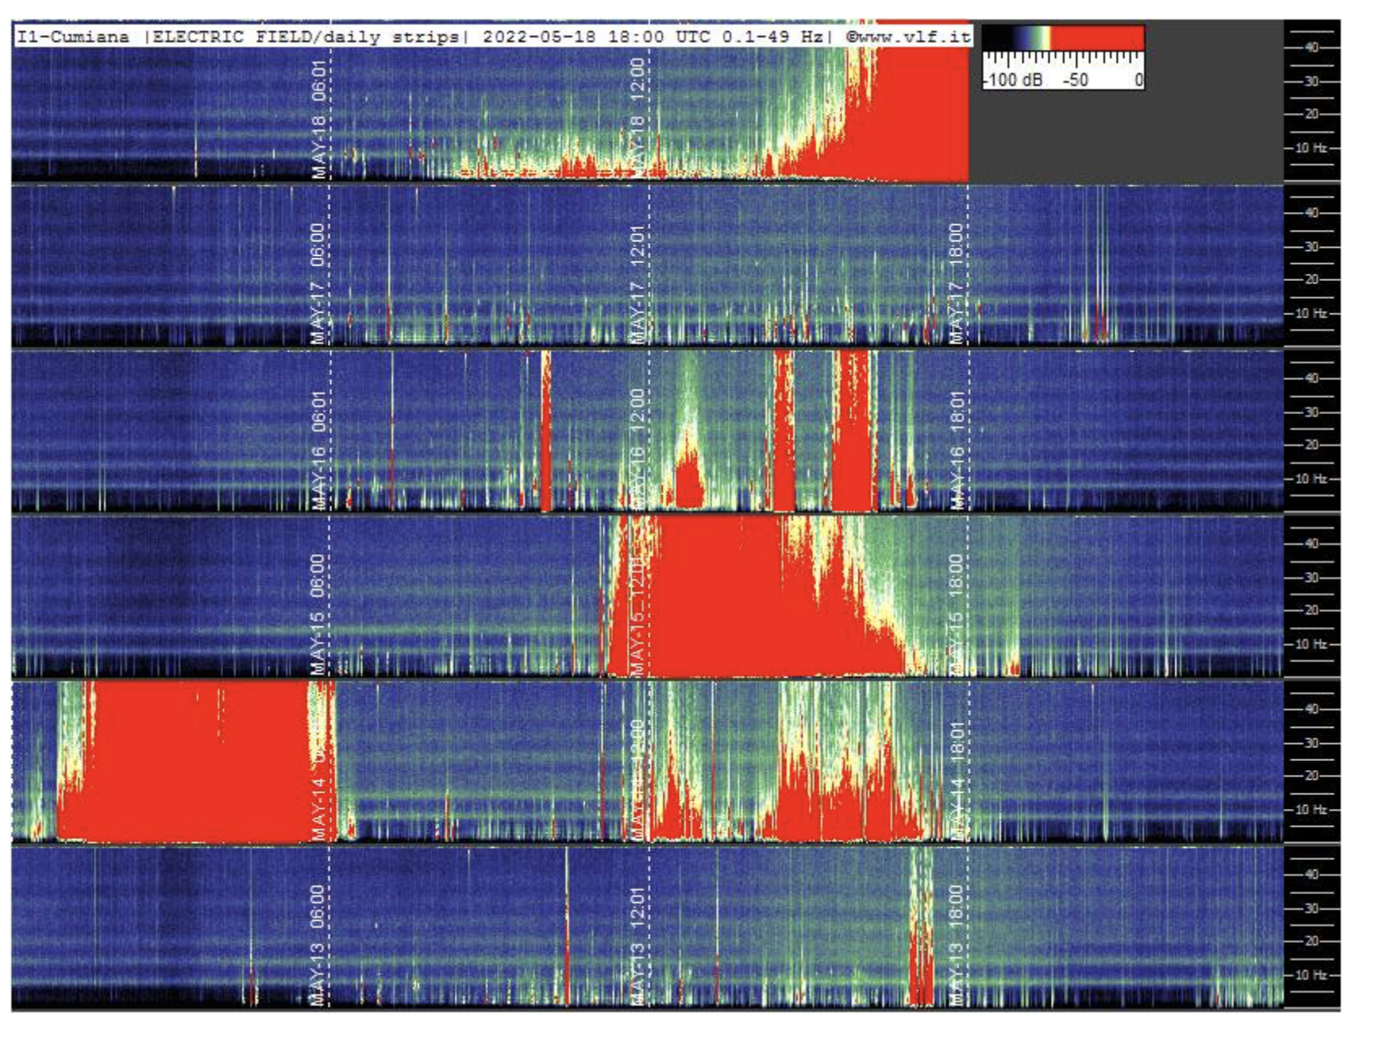Select the MAY-15 18:00 time marker

coord(956,615)
